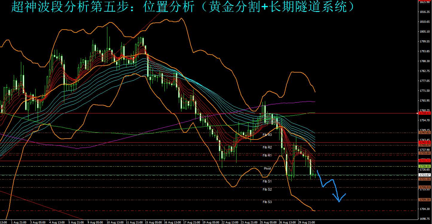Select the 1805.10 price axis value
Image resolution: width=432 pixels, height=224 pixels.
(x=425, y=32)
